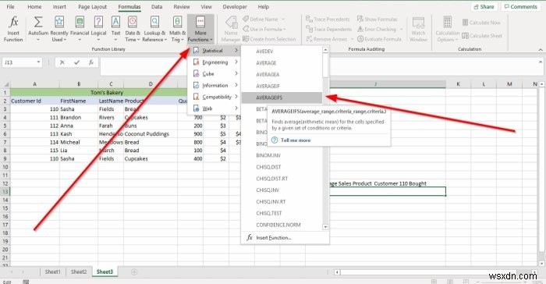Screen dimensions: 546x284
Task: Add a new sheet with plus icon
Action: click(x=134, y=272)
